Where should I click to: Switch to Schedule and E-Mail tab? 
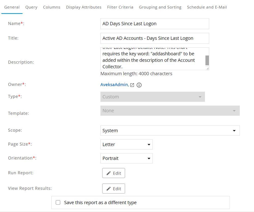coord(207,7)
